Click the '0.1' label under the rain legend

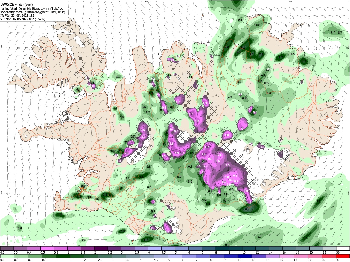[2, 260]
